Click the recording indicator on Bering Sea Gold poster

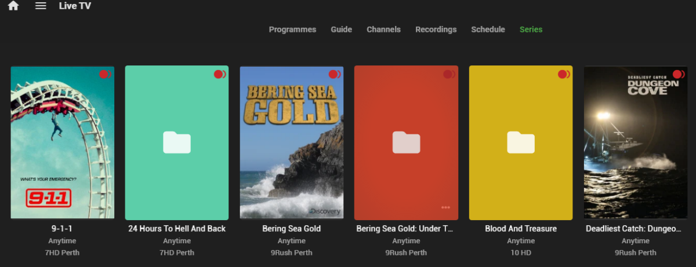click(x=335, y=74)
